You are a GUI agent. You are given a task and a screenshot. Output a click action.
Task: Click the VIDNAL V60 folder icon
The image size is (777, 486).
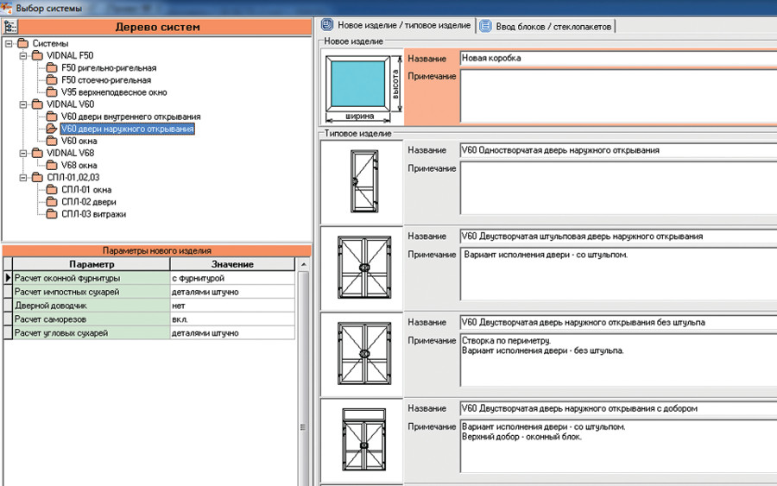[x=37, y=104]
